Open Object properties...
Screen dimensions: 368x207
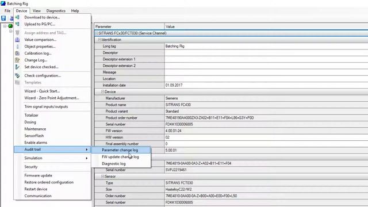40,47
